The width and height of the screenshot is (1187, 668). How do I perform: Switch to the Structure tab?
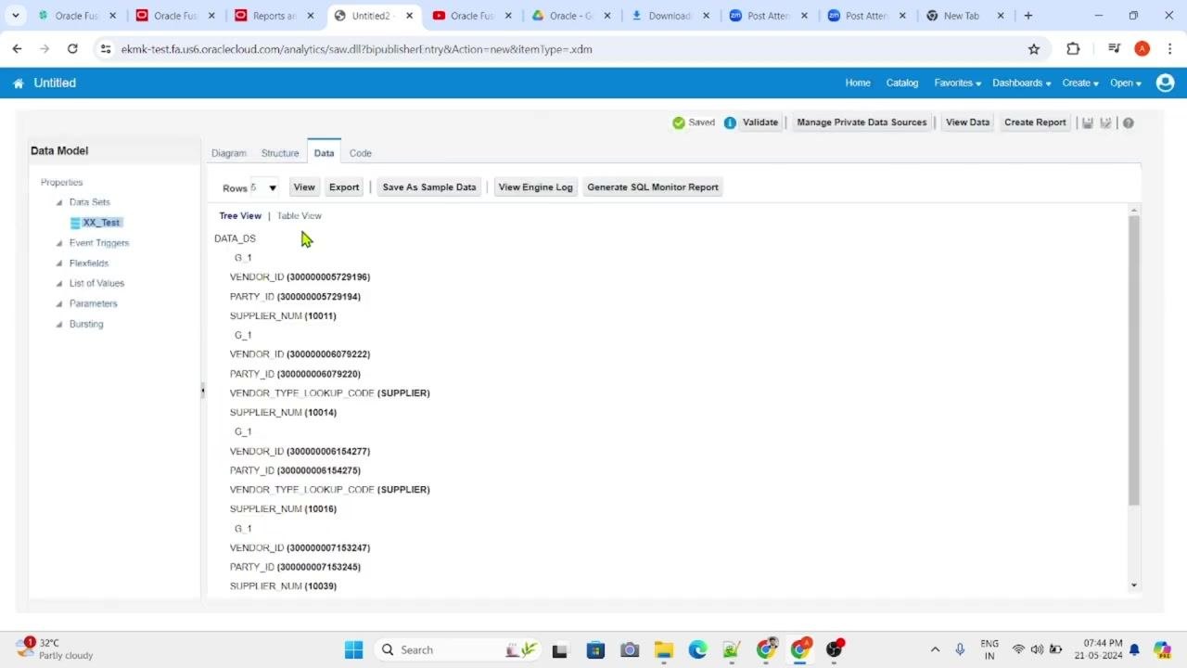click(x=280, y=153)
